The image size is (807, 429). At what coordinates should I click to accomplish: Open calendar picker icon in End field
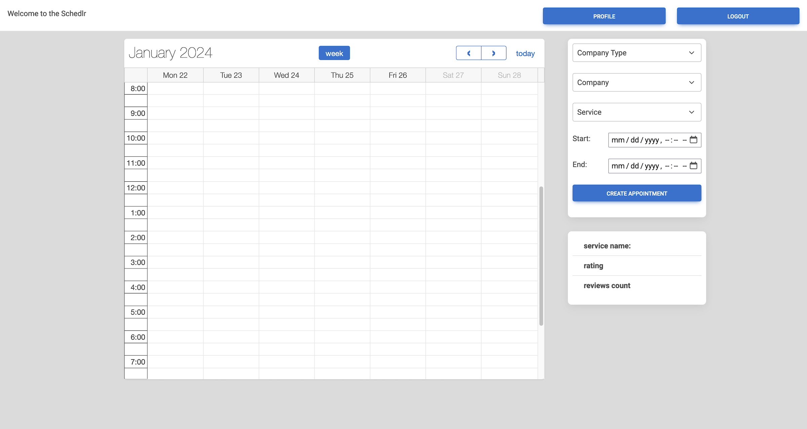(693, 166)
